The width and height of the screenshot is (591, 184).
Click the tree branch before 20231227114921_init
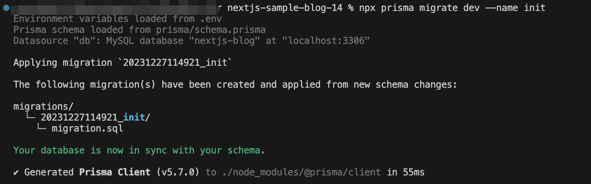click(x=31, y=117)
